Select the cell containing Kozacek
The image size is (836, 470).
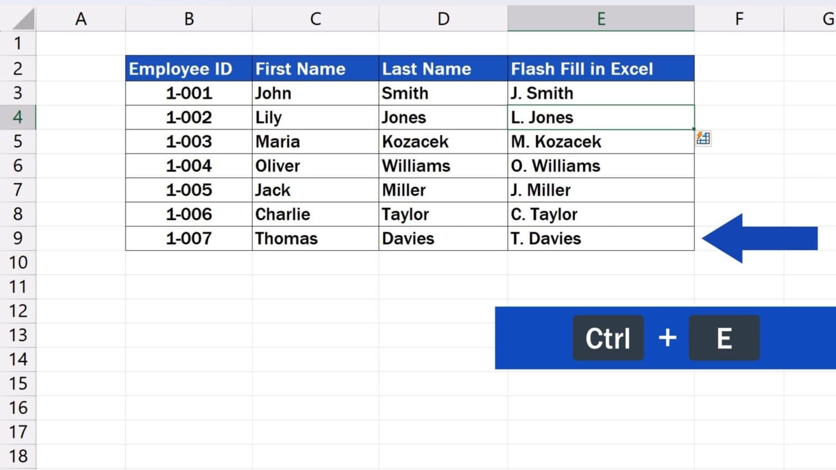(443, 141)
